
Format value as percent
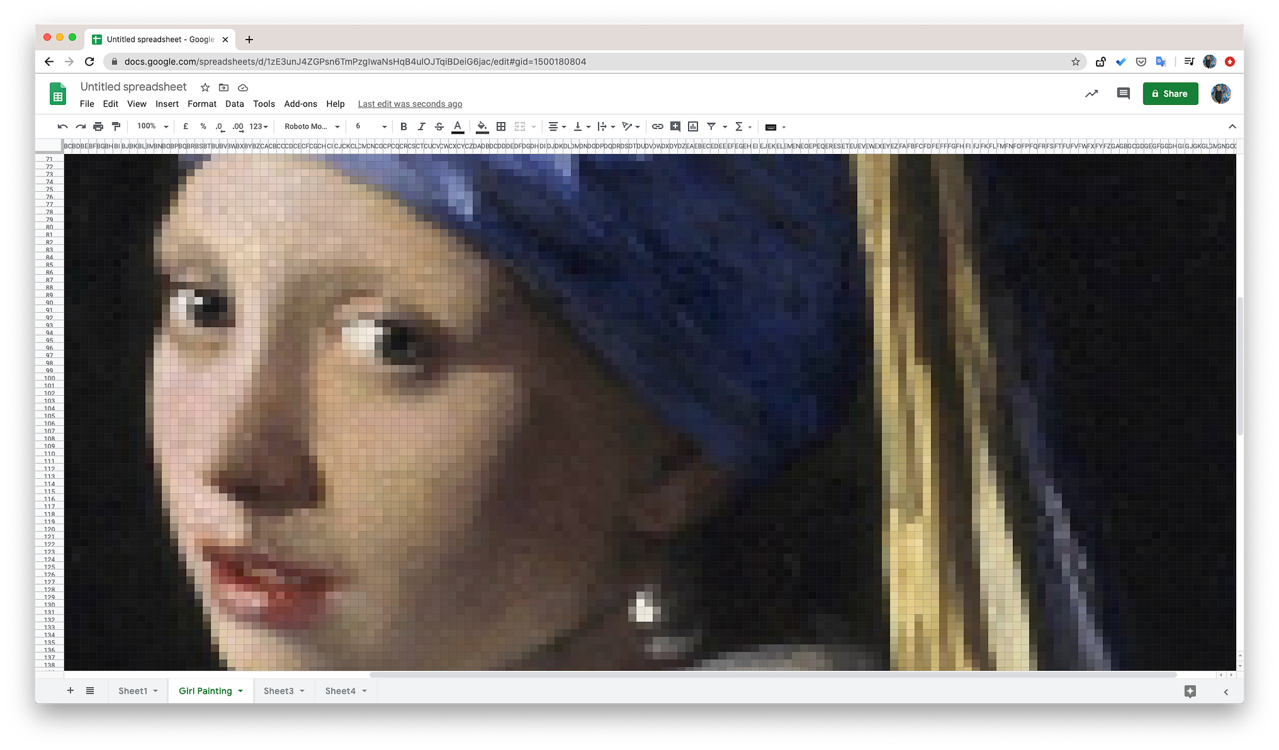coord(203,126)
